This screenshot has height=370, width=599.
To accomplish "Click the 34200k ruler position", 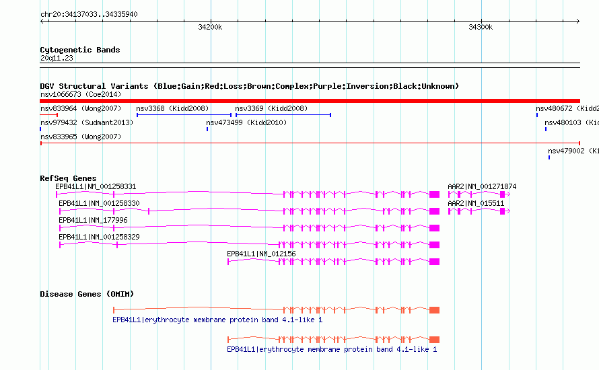I will tap(210, 27).
